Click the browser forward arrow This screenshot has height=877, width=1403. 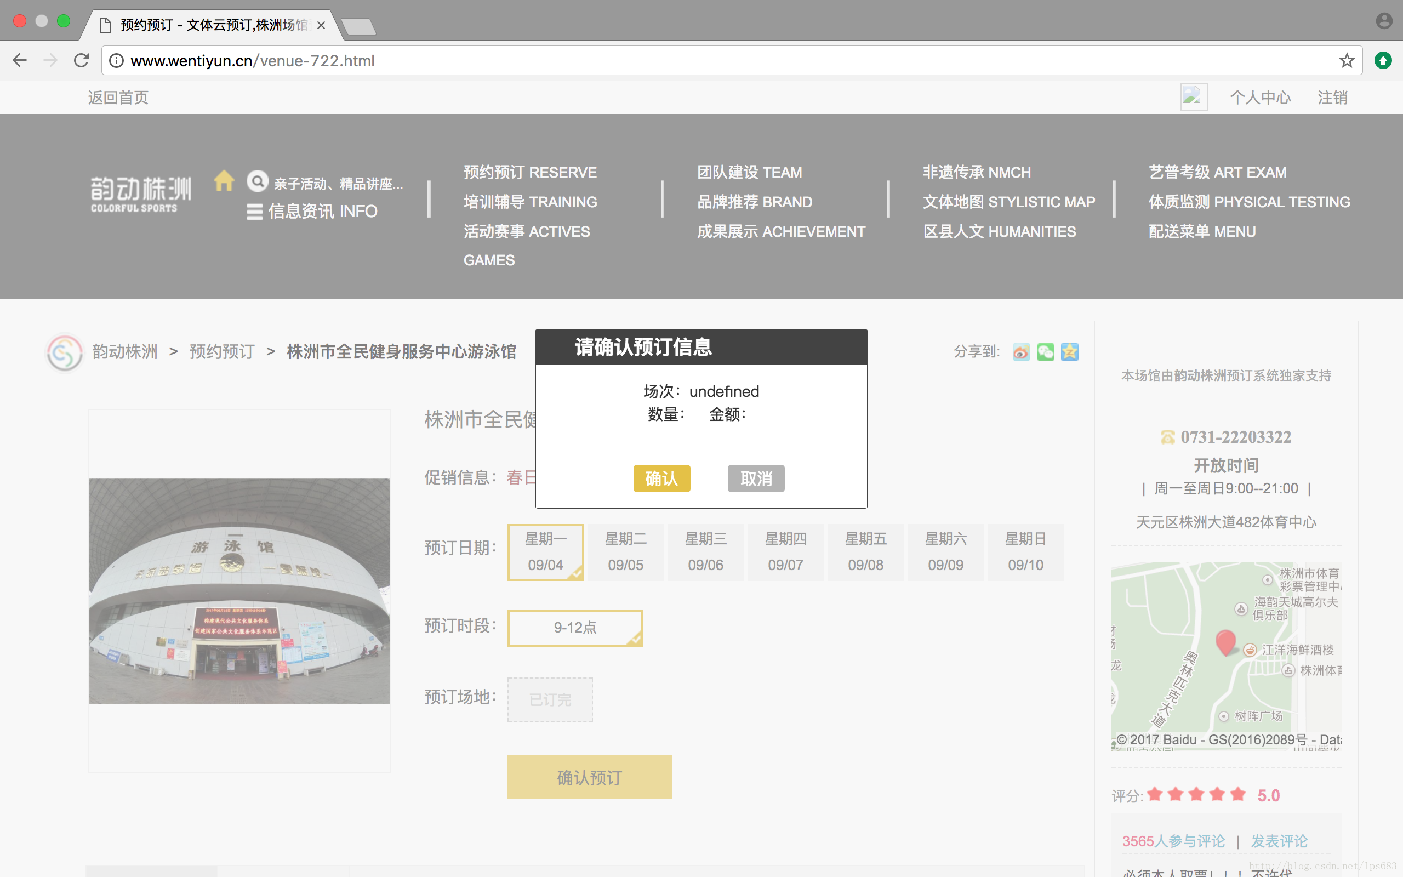coord(51,60)
